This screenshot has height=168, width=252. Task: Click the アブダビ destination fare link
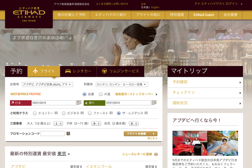click(x=18, y=166)
